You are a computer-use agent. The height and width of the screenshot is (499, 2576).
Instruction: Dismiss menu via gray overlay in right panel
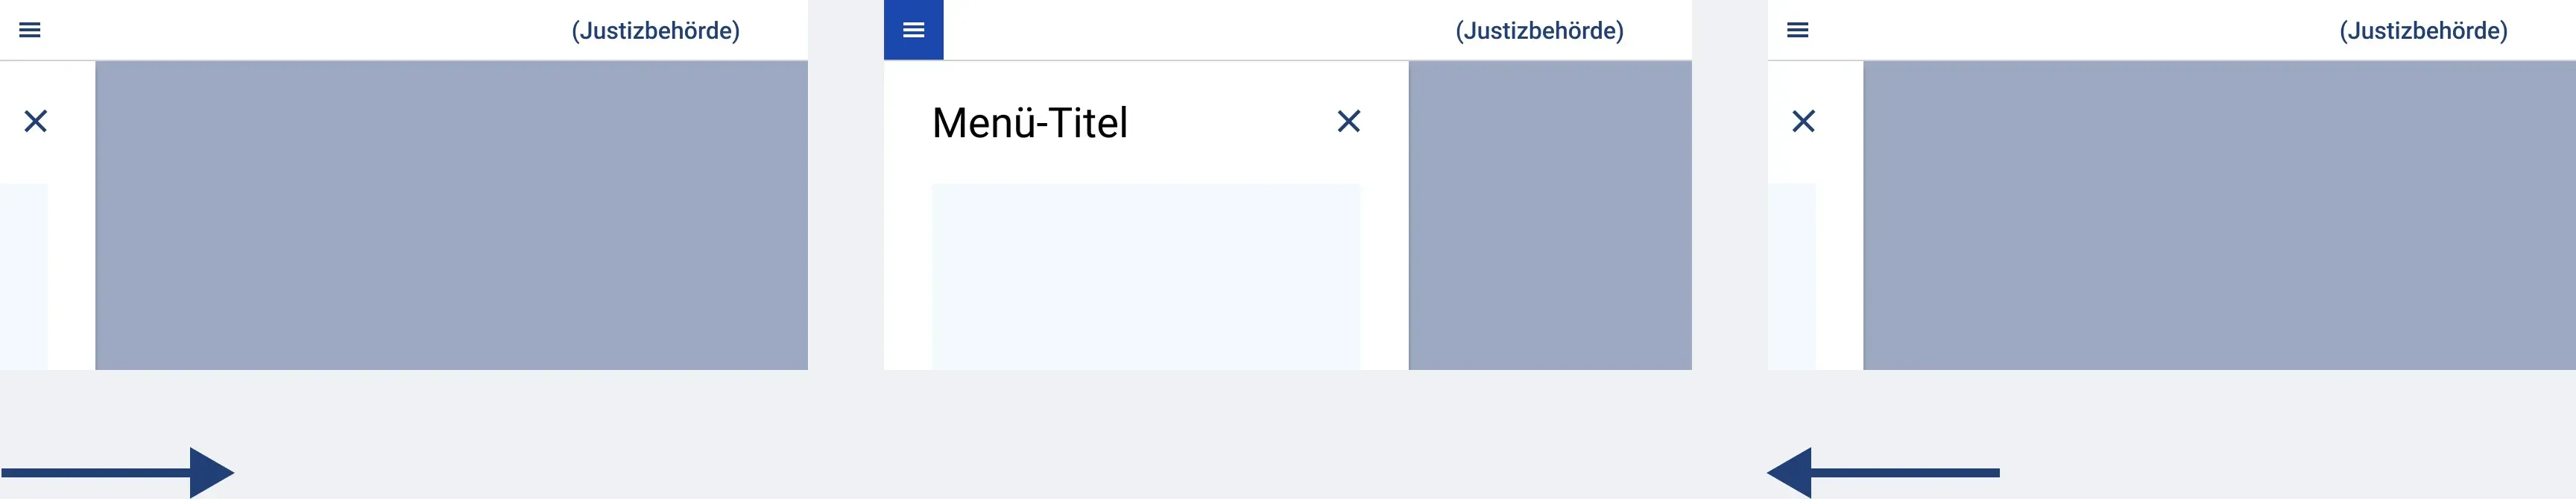coord(2219,215)
